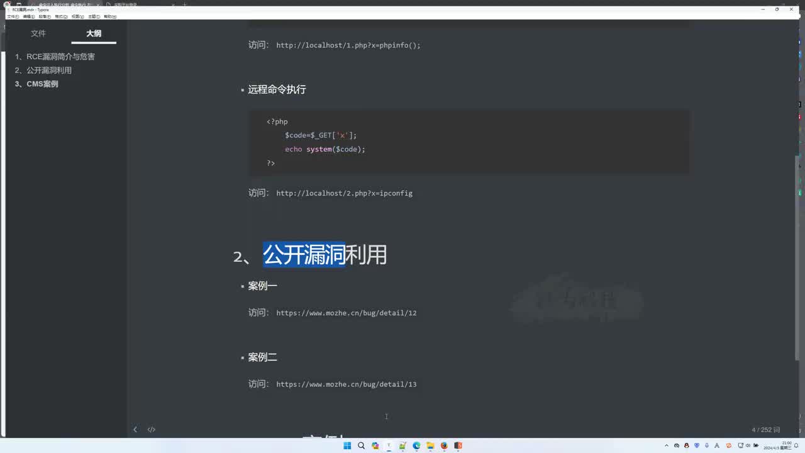Open the 段落(P) menu
Screen dimensions: 805x453
click(45, 16)
